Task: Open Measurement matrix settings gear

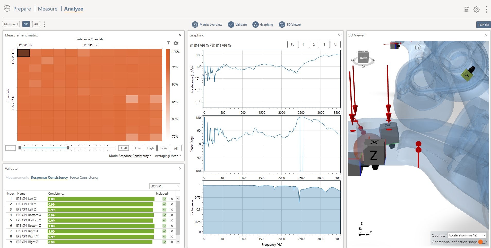Action: (176, 43)
